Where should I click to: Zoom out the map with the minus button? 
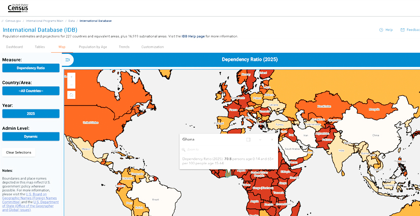71,85
